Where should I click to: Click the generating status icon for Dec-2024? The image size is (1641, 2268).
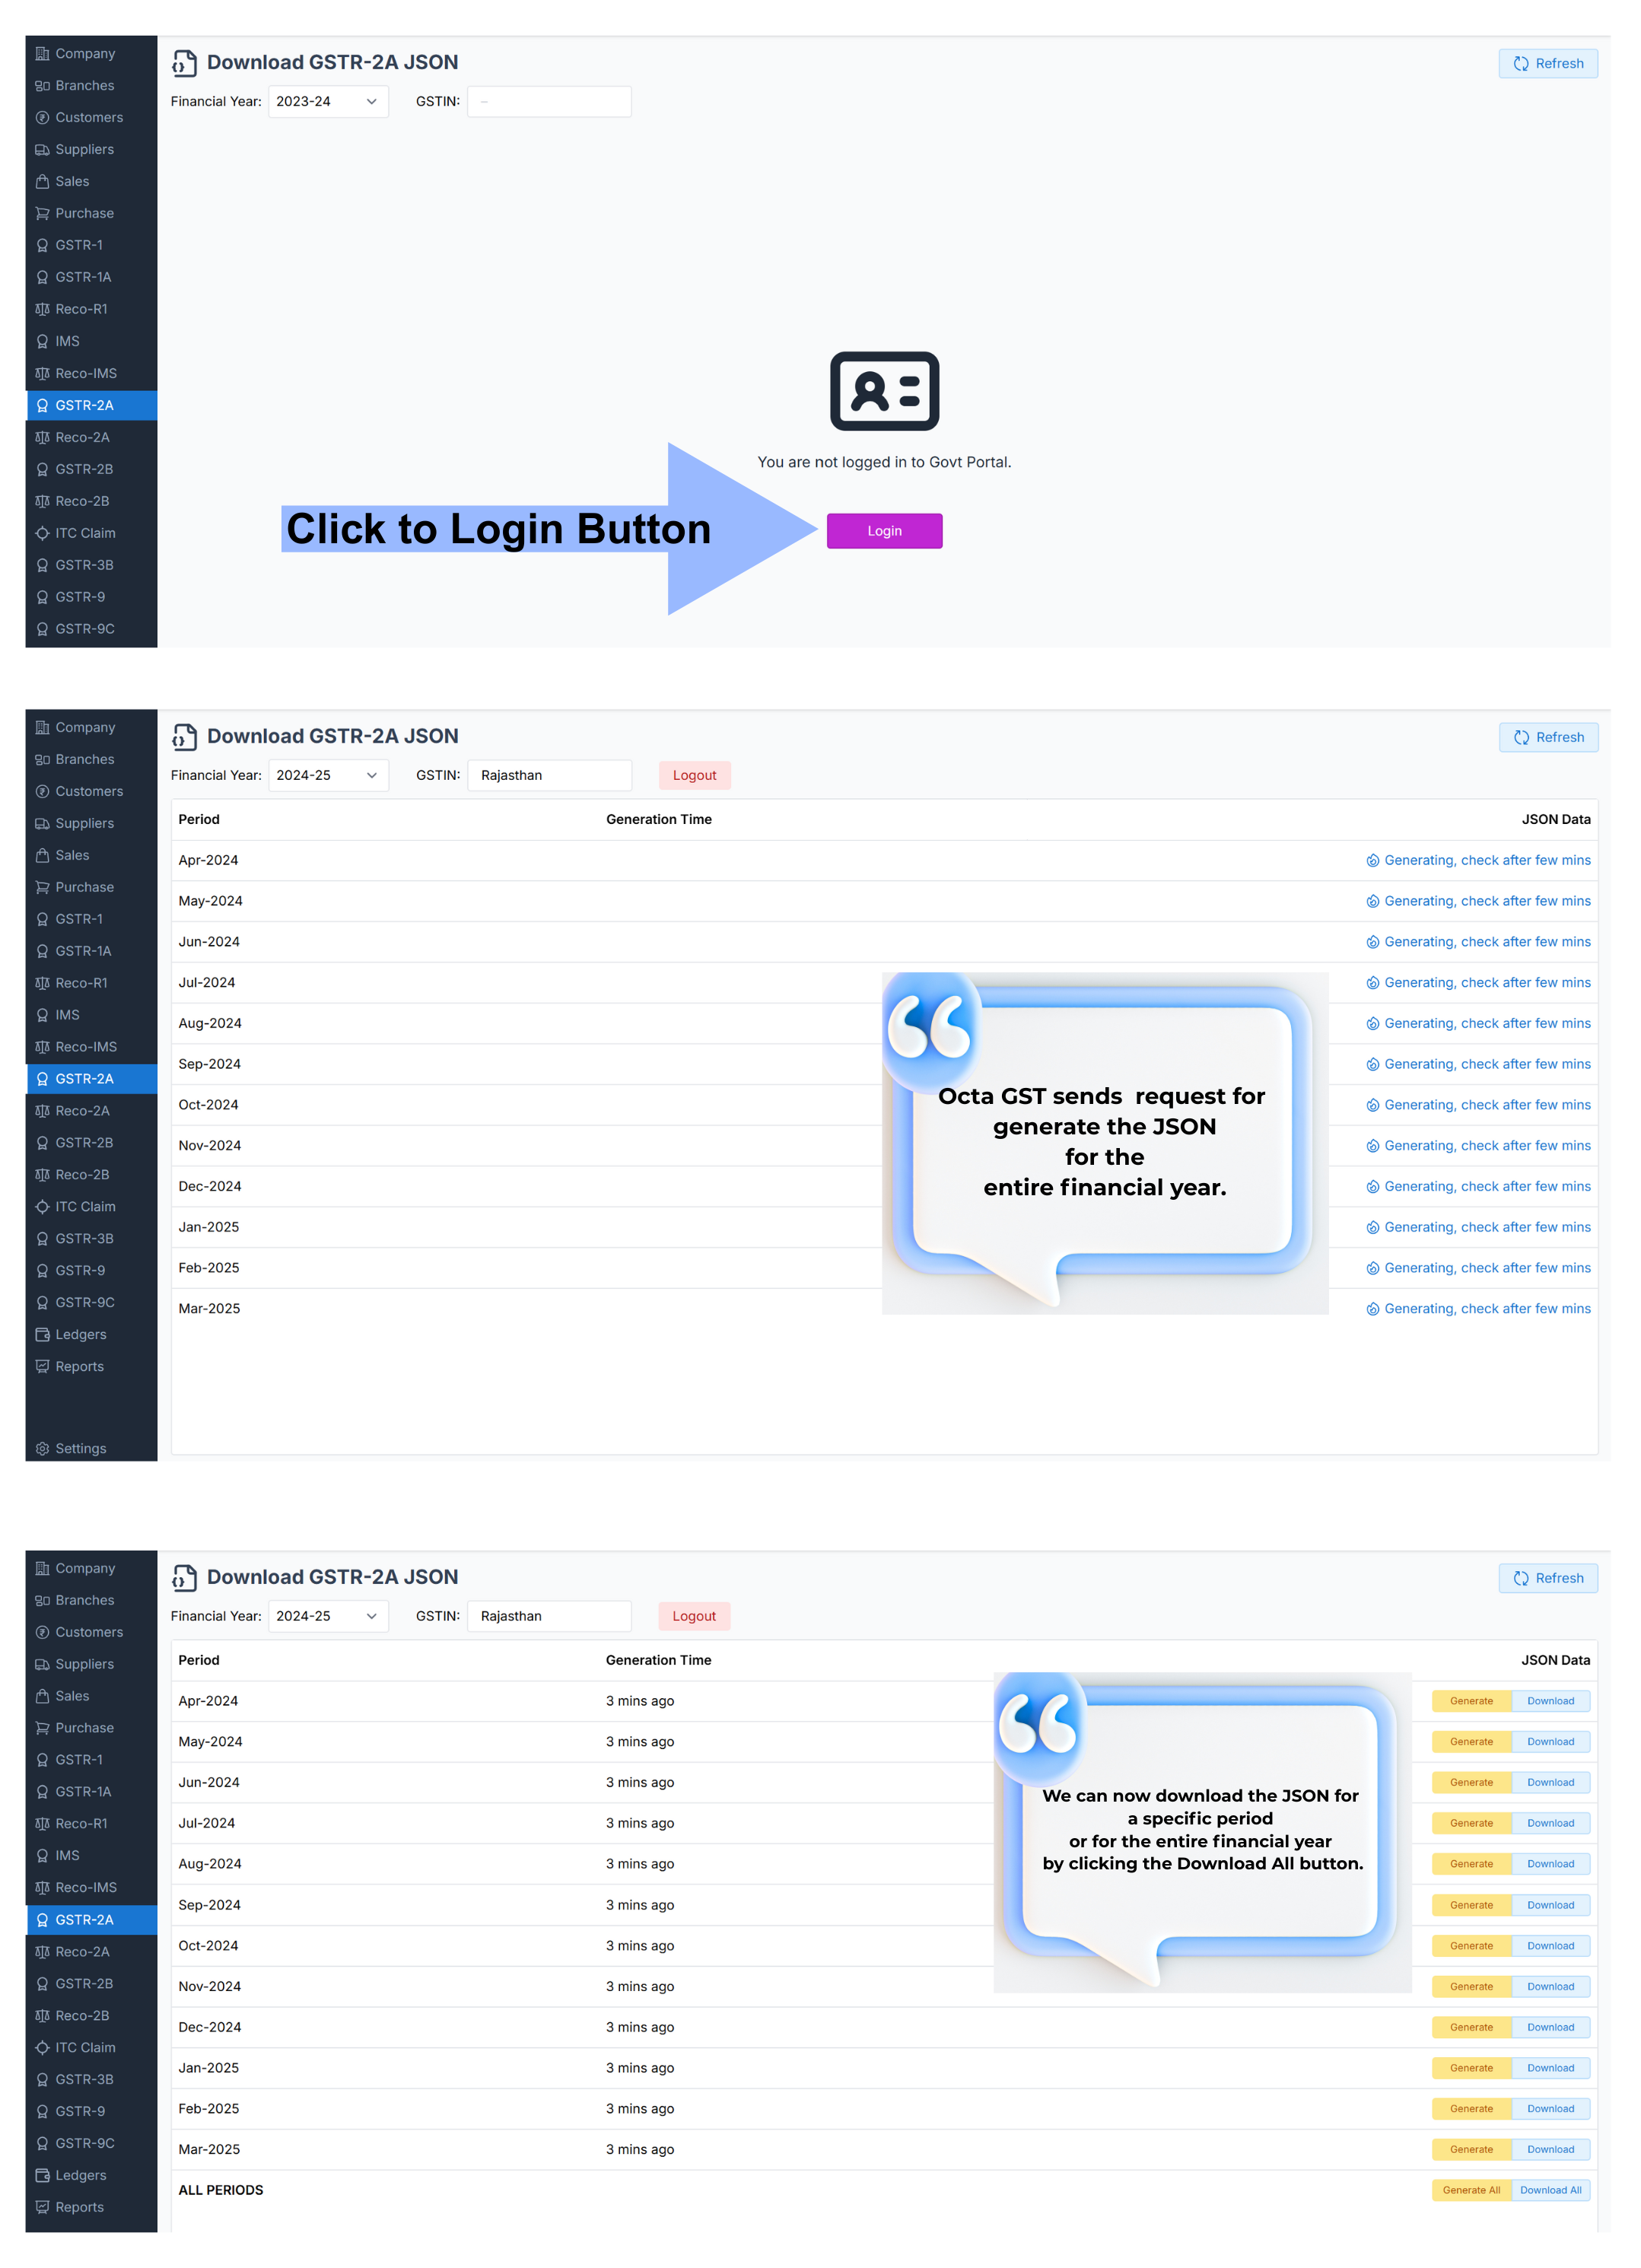point(1372,1187)
